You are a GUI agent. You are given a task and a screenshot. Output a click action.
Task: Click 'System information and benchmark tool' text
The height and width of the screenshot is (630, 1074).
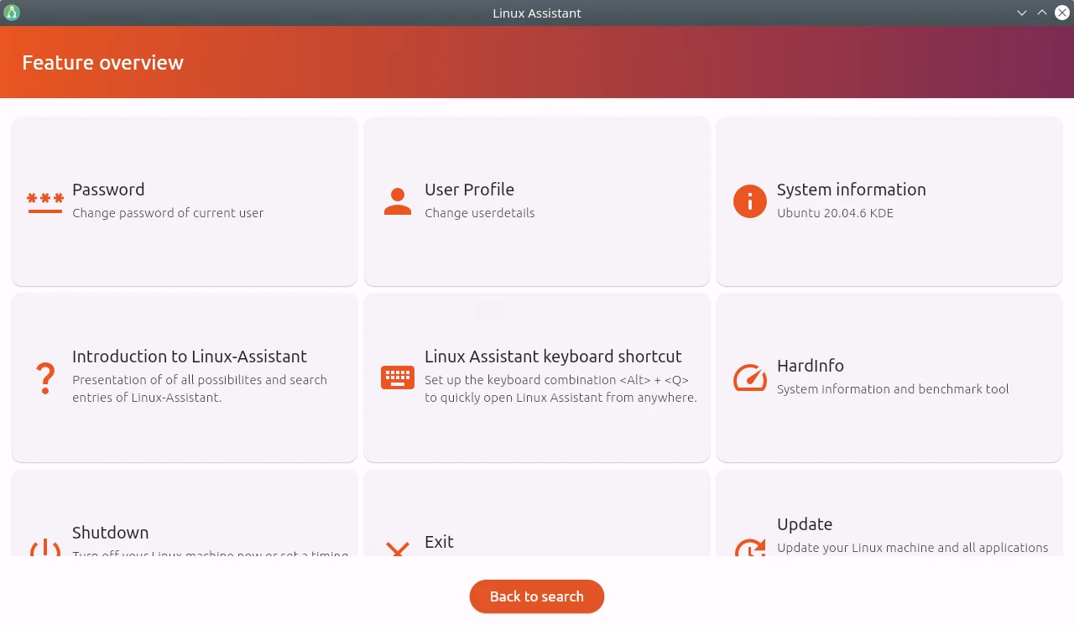pyautogui.click(x=893, y=389)
